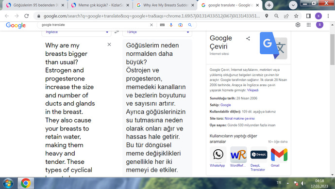Click the page vertical scrollbar thumb
The width and height of the screenshot is (335, 189).
click(x=332, y=49)
